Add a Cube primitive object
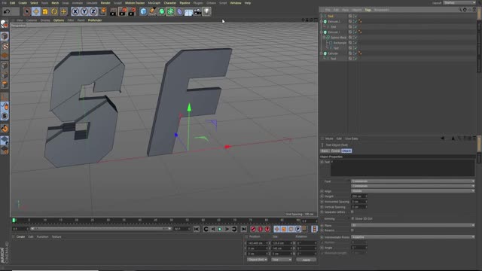 coord(143,12)
